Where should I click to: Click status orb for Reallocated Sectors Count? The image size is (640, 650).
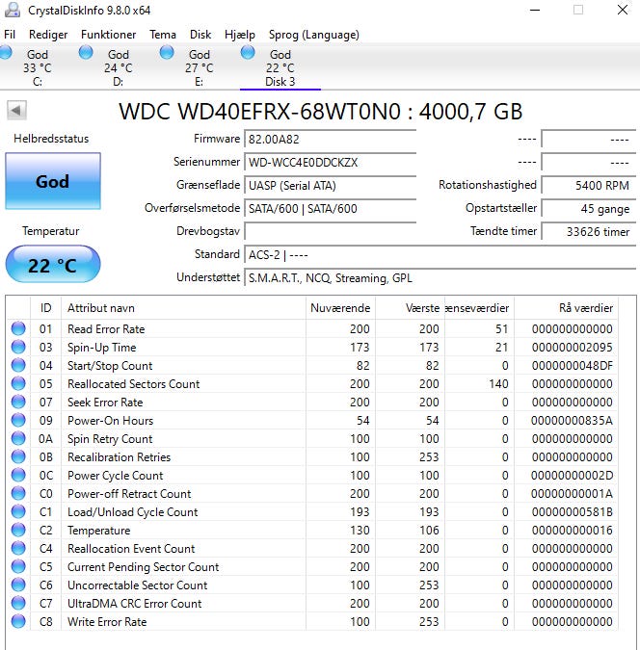18,384
